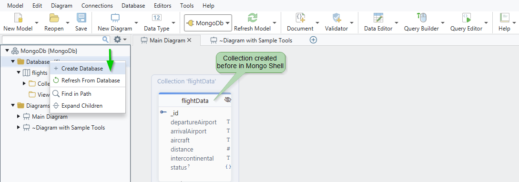Open Query Builder dropdown arrow
Image resolution: width=519 pixels, height=182 pixels.
443,22
